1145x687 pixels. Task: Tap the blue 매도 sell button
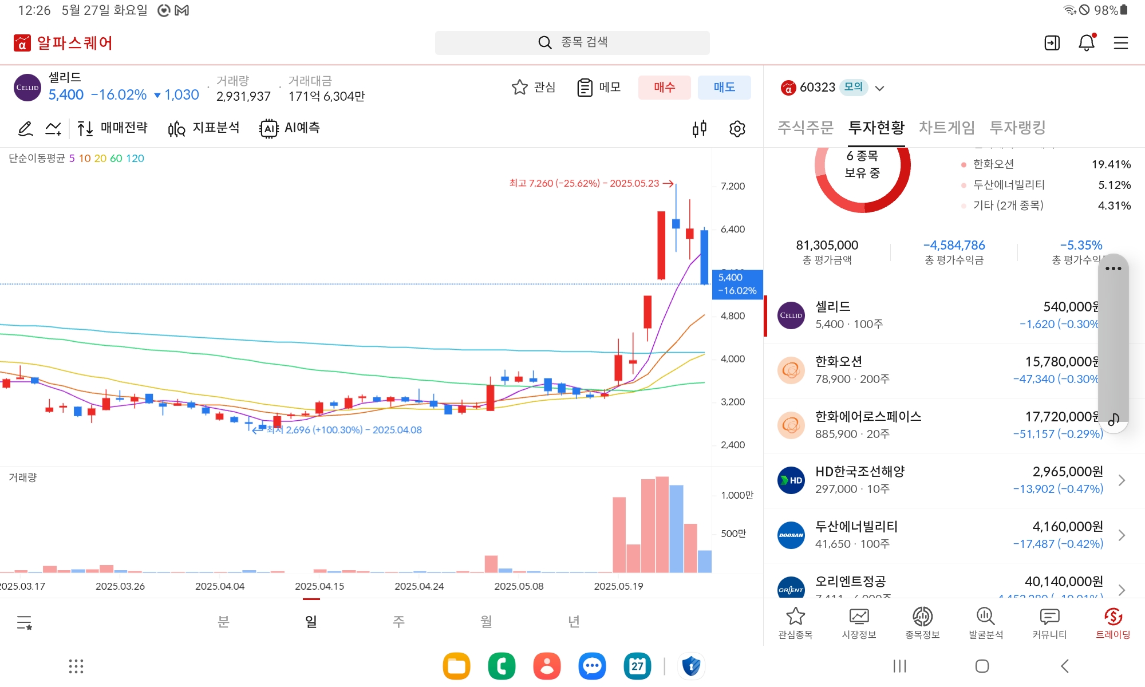pyautogui.click(x=724, y=87)
